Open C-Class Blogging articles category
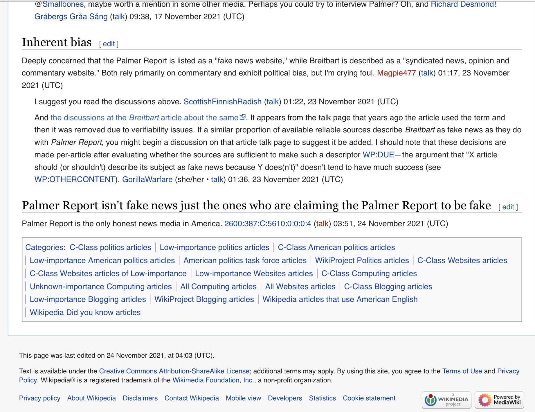Viewport: 535px width, 412px height. tap(388, 287)
